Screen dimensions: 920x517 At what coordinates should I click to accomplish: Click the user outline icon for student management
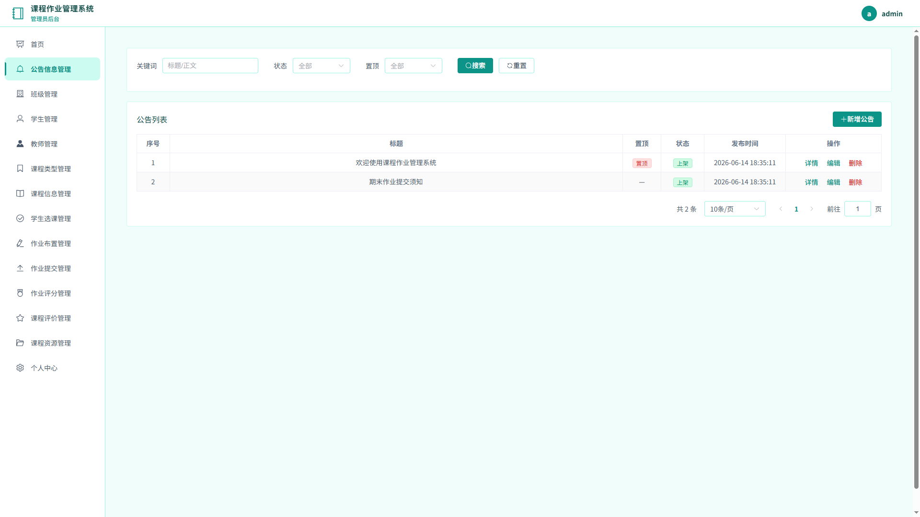tap(20, 119)
